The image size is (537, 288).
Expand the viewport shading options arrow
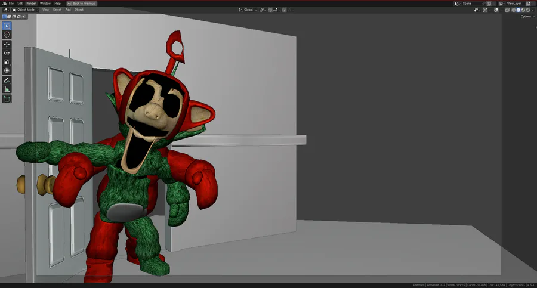point(533,10)
